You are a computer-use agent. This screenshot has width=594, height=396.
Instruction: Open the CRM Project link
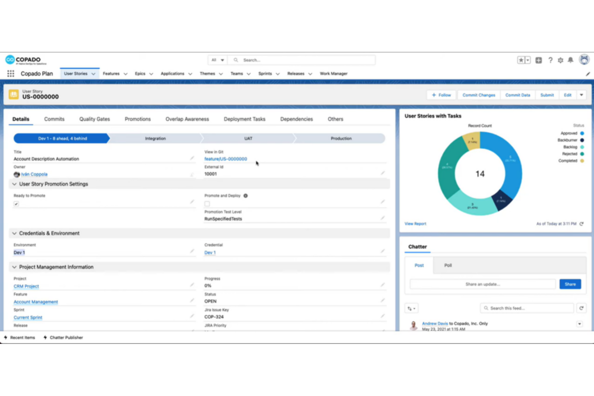(26, 286)
